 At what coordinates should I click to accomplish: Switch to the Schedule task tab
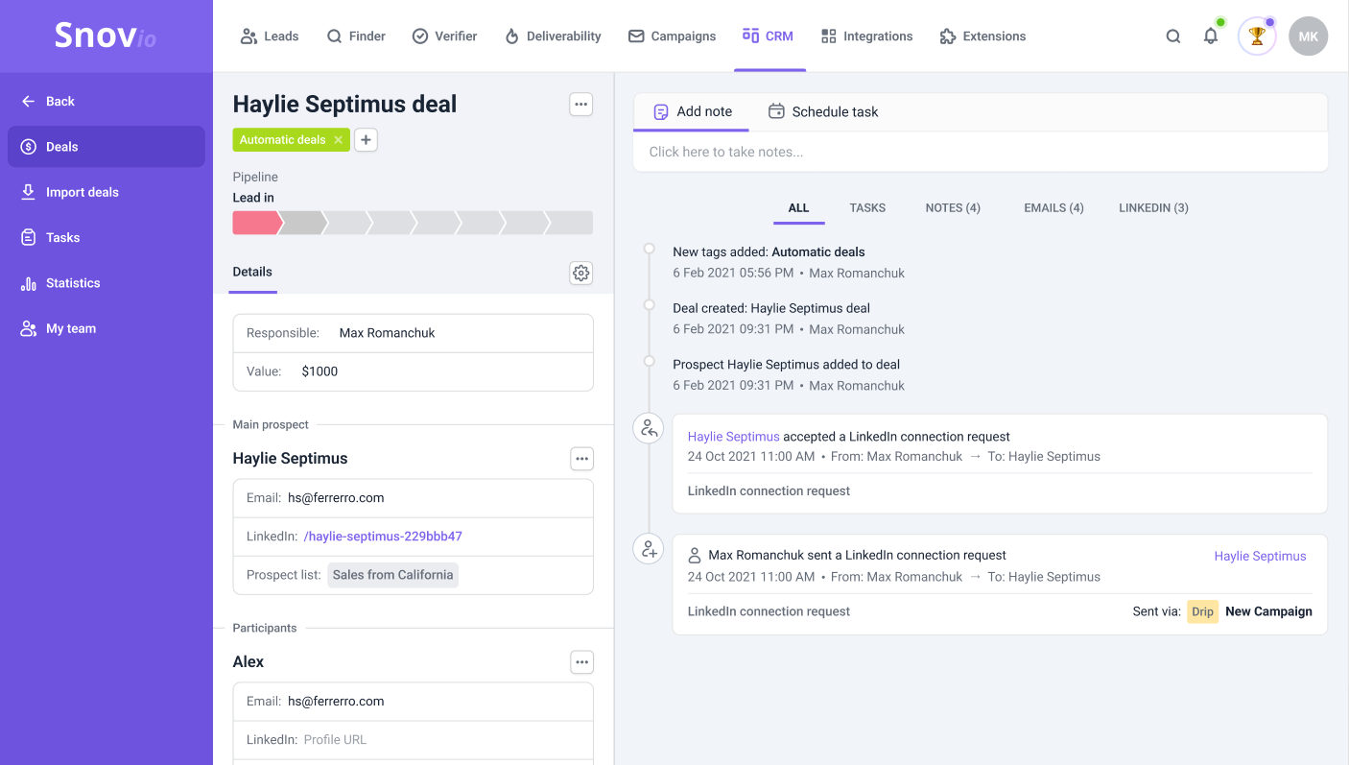point(823,111)
